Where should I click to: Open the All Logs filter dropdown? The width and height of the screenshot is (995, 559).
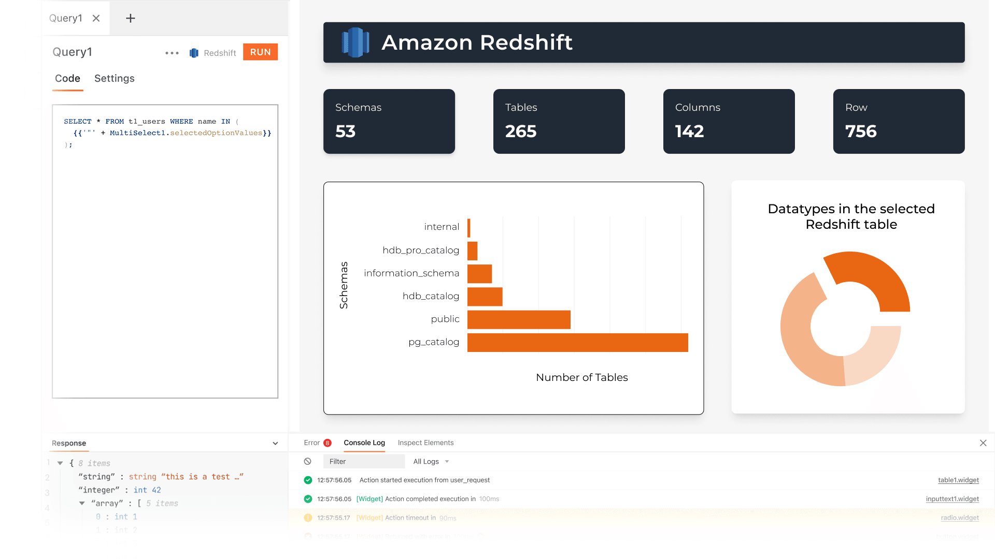(x=431, y=461)
